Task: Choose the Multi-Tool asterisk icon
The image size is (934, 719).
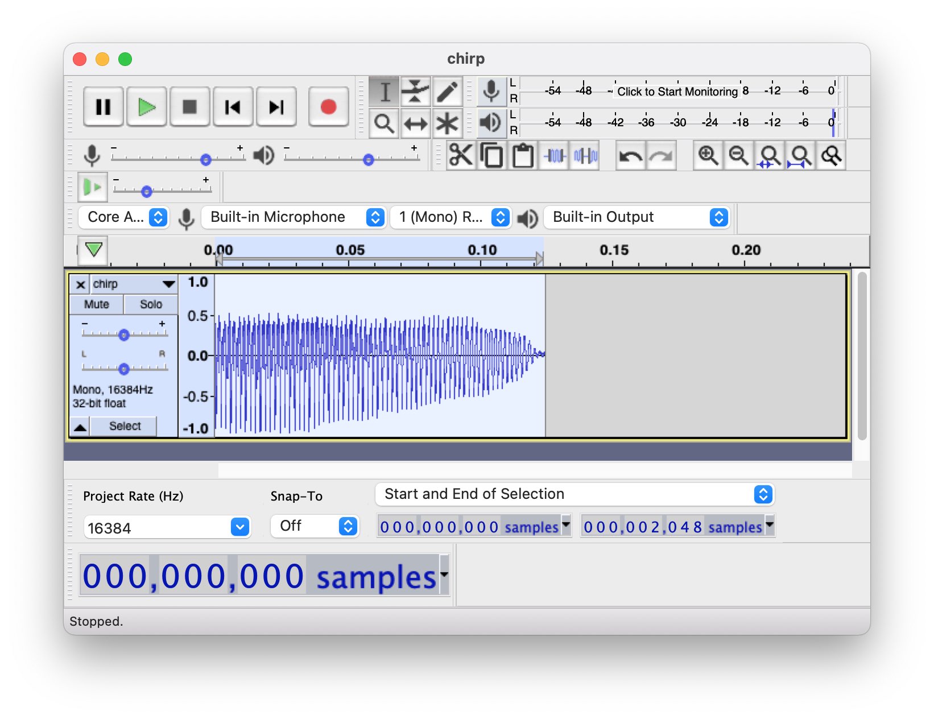Action: pos(447,123)
